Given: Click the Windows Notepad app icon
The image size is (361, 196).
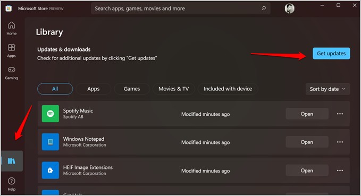Looking at the screenshot, I should [x=51, y=142].
